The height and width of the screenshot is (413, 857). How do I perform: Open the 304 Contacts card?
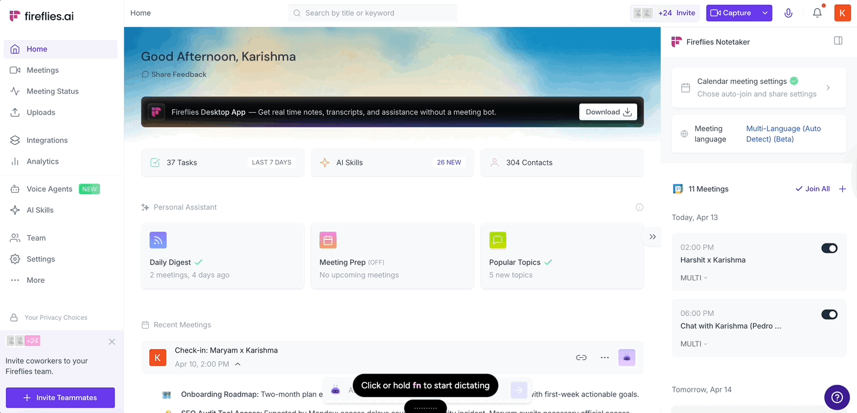pos(562,163)
